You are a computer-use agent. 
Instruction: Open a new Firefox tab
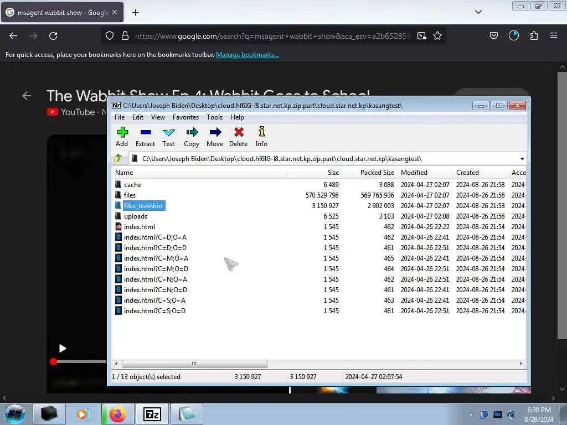[135, 13]
